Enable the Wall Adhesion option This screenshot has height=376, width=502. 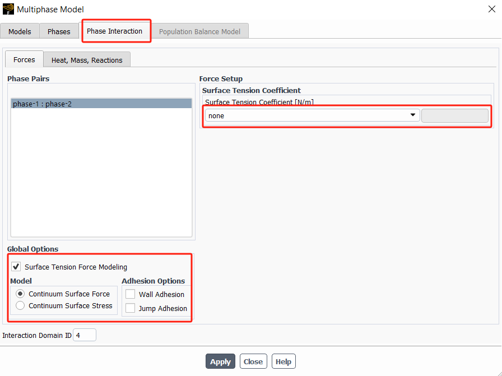click(131, 294)
